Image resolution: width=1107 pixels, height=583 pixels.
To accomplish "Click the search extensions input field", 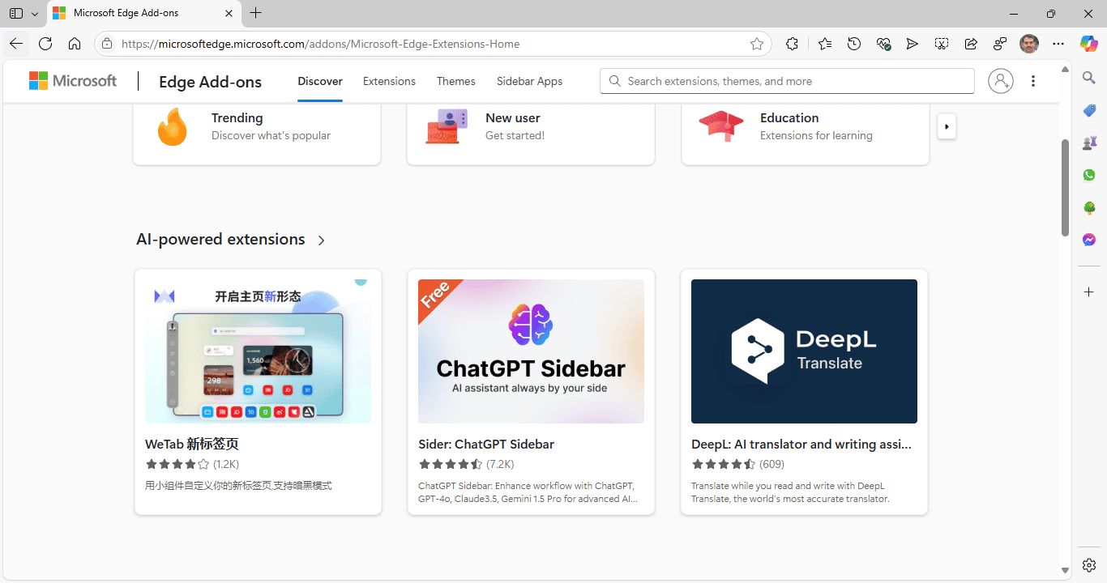I will tap(787, 81).
